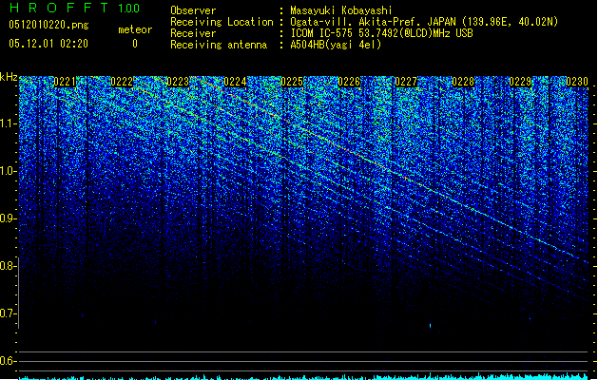Click the 1.1 frequency axis label
Image resolution: width=598 pixels, height=380 pixels.
[8, 123]
